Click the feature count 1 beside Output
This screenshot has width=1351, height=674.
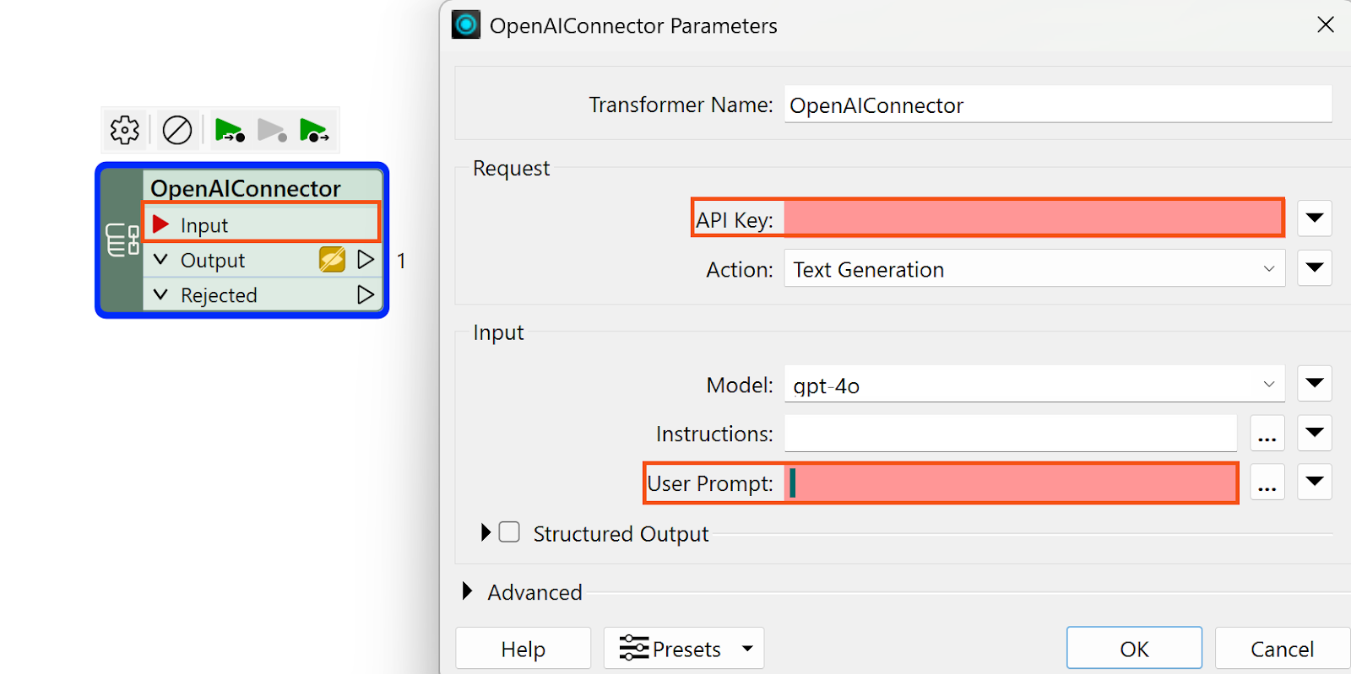click(x=401, y=261)
